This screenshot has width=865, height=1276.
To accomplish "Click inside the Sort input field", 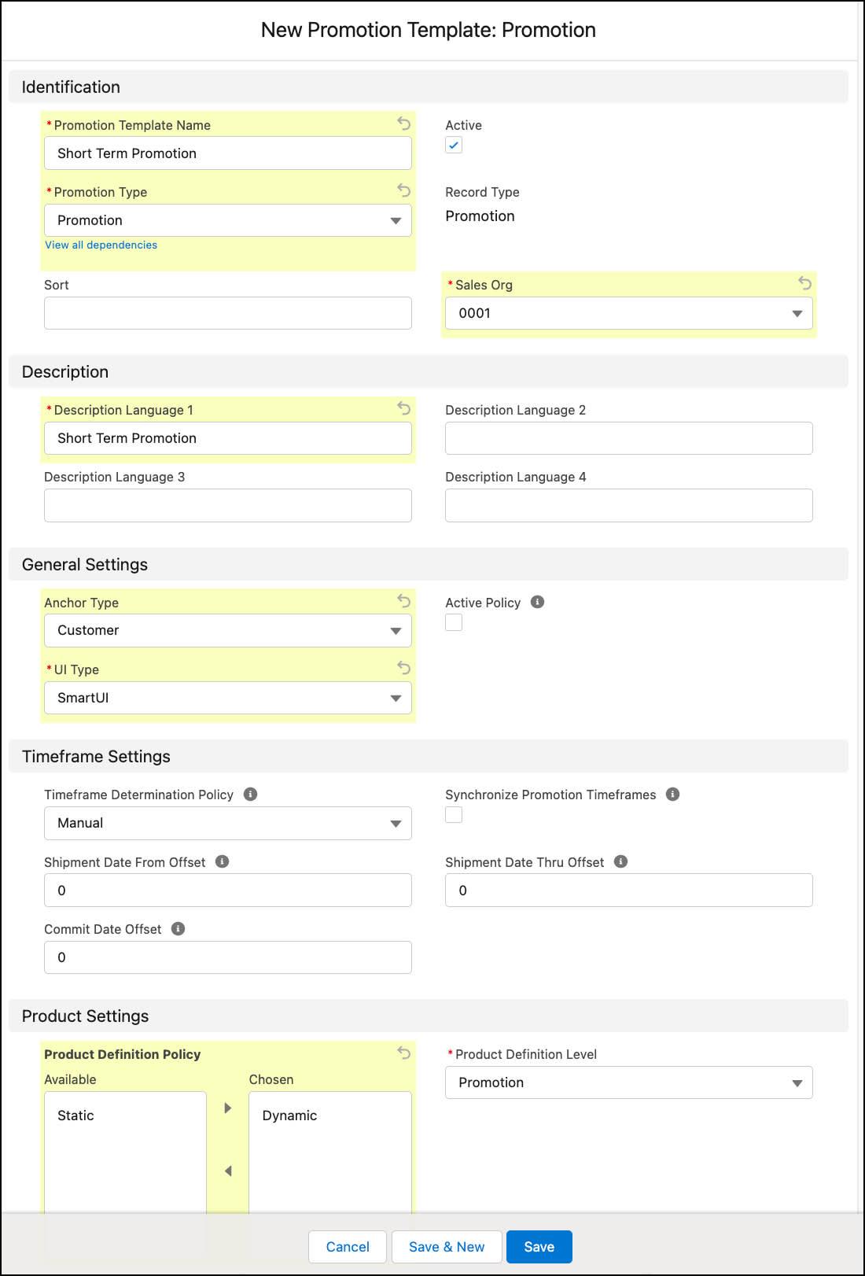I will (227, 312).
